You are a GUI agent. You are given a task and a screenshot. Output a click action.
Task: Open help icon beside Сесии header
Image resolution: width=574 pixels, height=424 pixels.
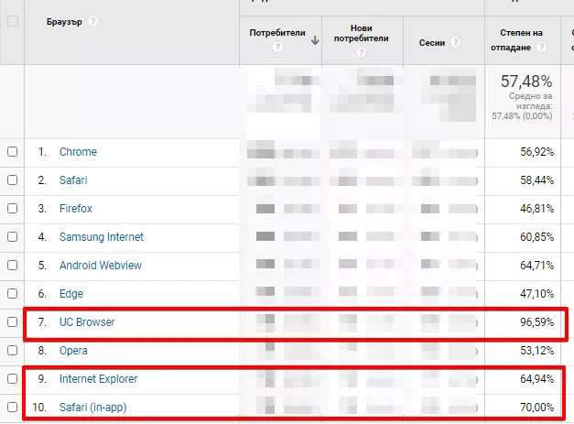(x=455, y=42)
